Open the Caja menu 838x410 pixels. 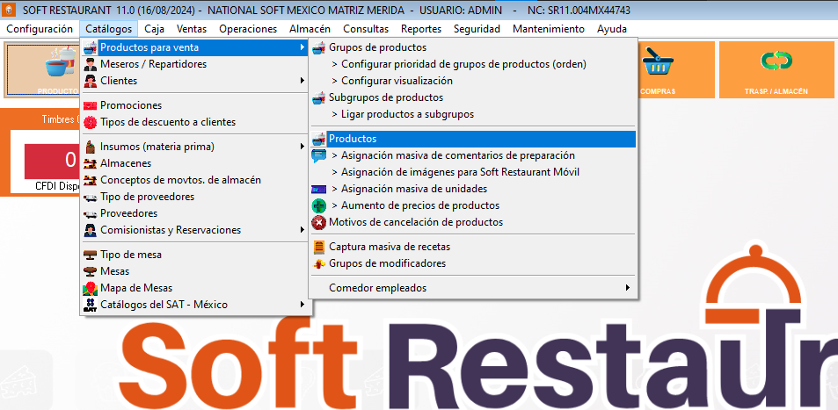point(155,29)
